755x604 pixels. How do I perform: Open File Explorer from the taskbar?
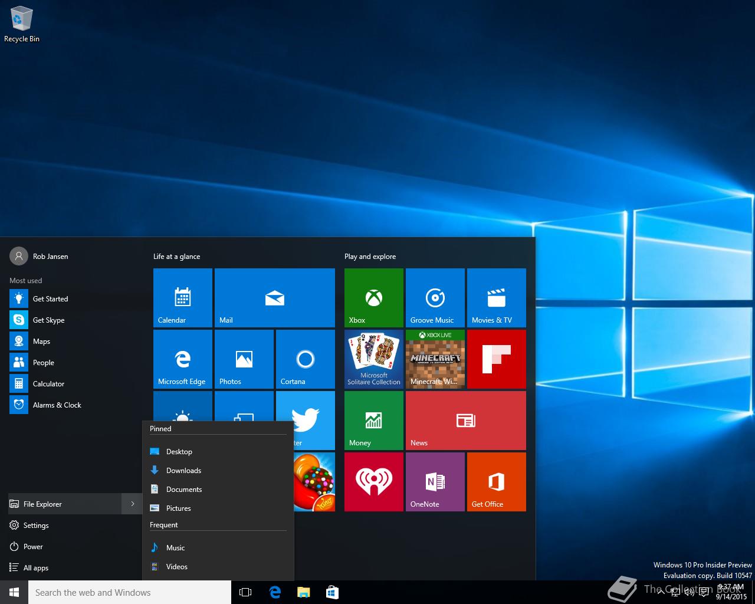304,592
